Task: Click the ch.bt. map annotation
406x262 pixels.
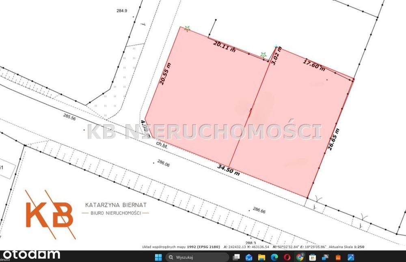Action: point(162,145)
